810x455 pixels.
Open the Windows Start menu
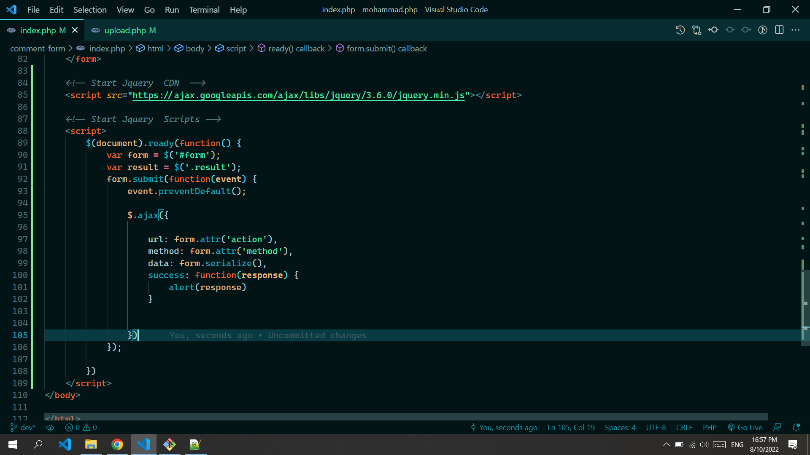pyautogui.click(x=13, y=444)
